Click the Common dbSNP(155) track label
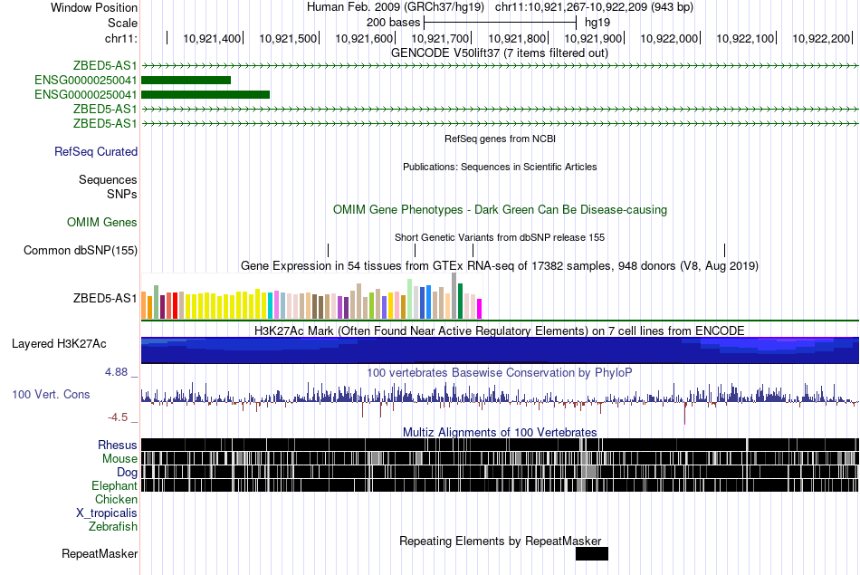This screenshot has height=575, width=860. click(81, 250)
